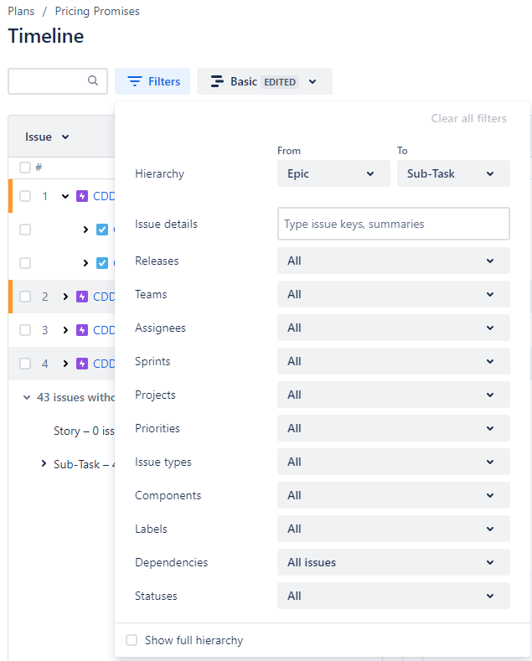Viewport: 532px width, 661px height.
Task: Expand the second child issue under row 1
Action: click(x=85, y=263)
